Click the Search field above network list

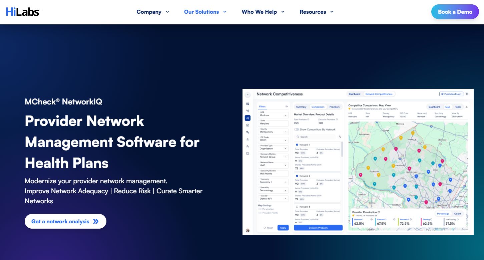pyautogui.click(x=316, y=137)
